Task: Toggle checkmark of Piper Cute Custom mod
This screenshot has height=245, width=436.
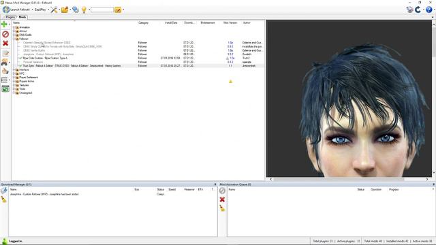Action: coord(20,59)
